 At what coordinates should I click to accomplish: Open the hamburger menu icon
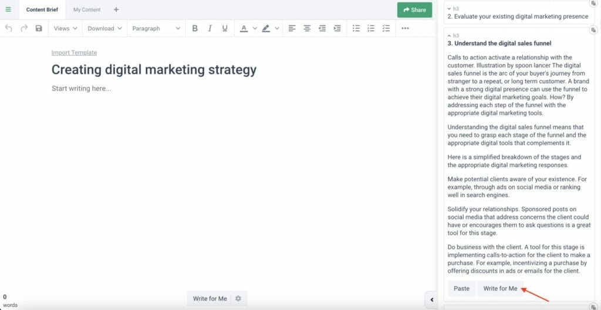pos(8,9)
